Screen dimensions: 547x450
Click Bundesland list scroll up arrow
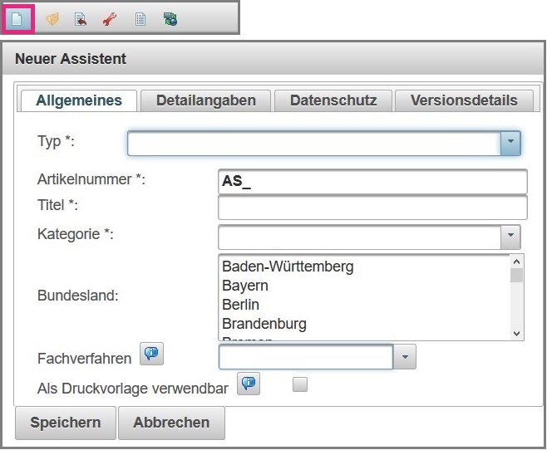516,262
